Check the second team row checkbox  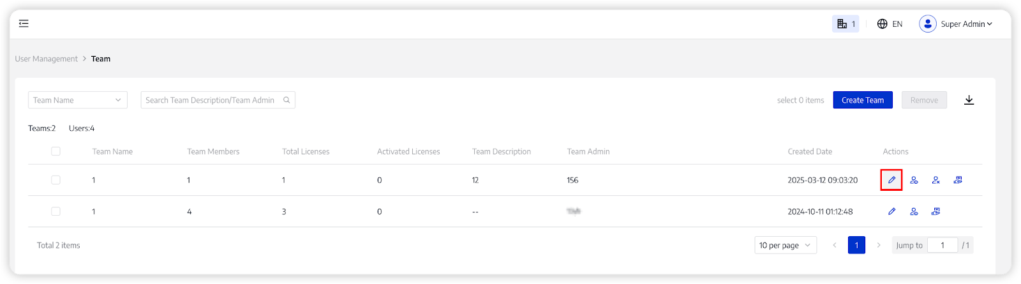56,211
